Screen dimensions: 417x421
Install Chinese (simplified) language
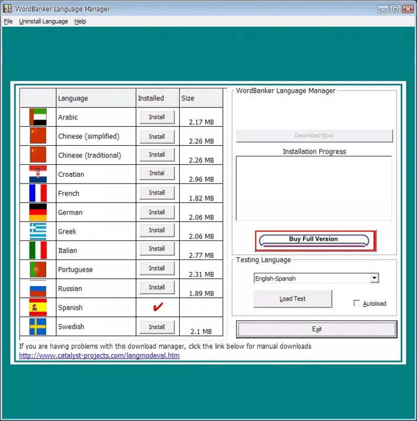[x=157, y=136]
